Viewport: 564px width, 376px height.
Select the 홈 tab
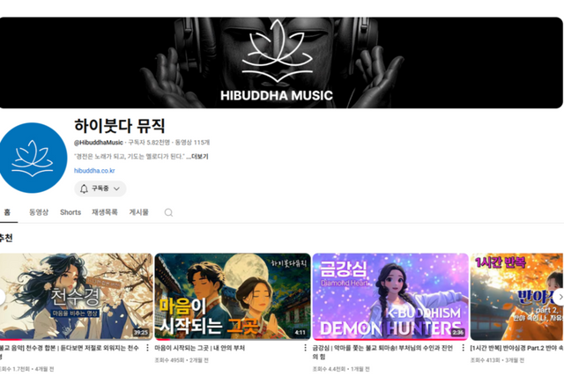7,212
